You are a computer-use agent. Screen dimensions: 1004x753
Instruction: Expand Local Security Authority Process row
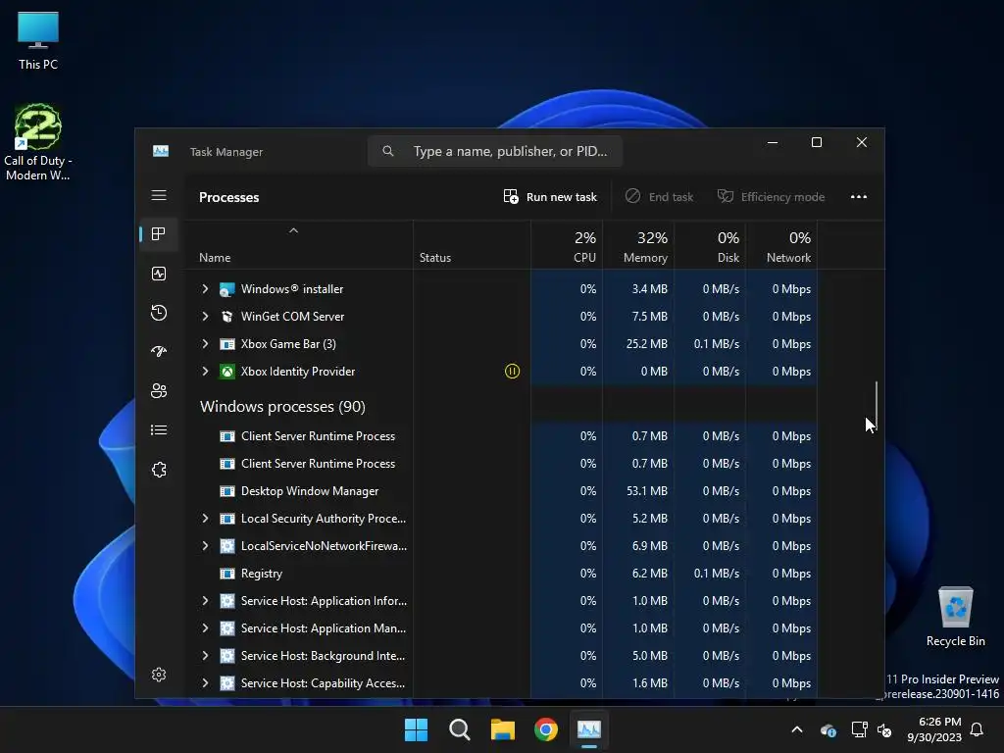click(205, 519)
